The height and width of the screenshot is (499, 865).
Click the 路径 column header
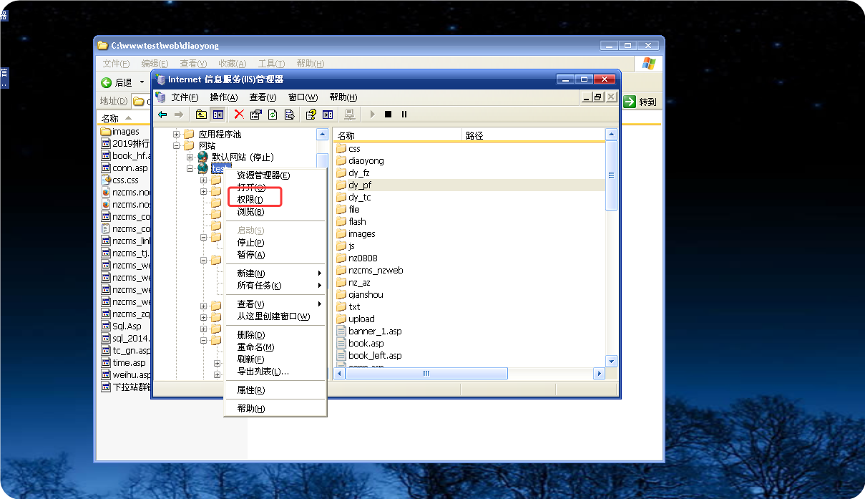coord(533,135)
